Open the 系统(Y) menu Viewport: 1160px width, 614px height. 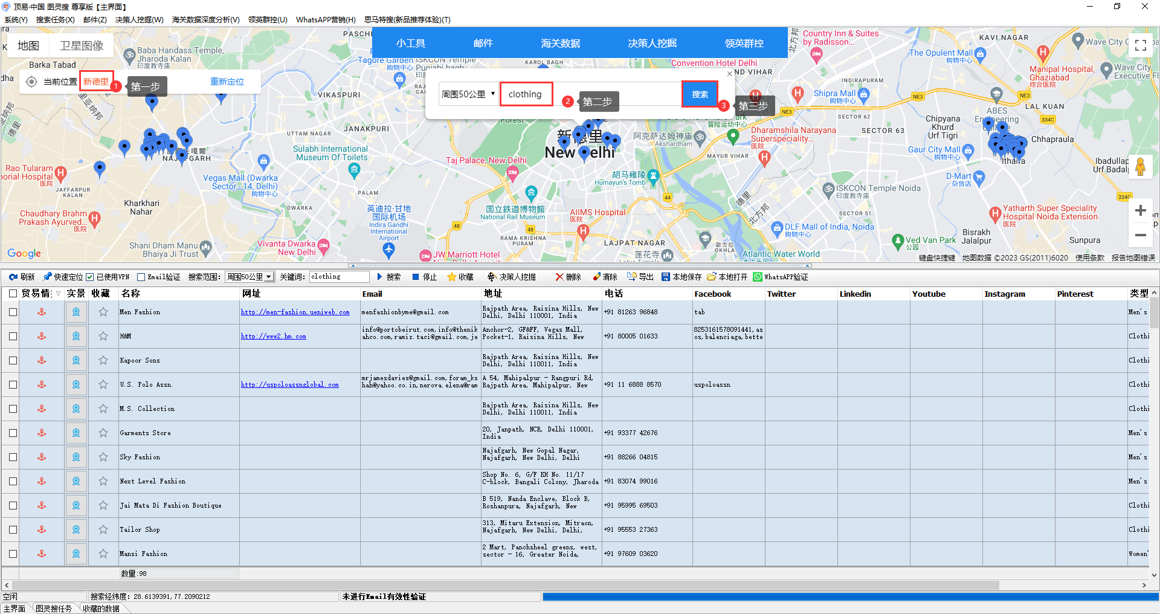coord(16,20)
